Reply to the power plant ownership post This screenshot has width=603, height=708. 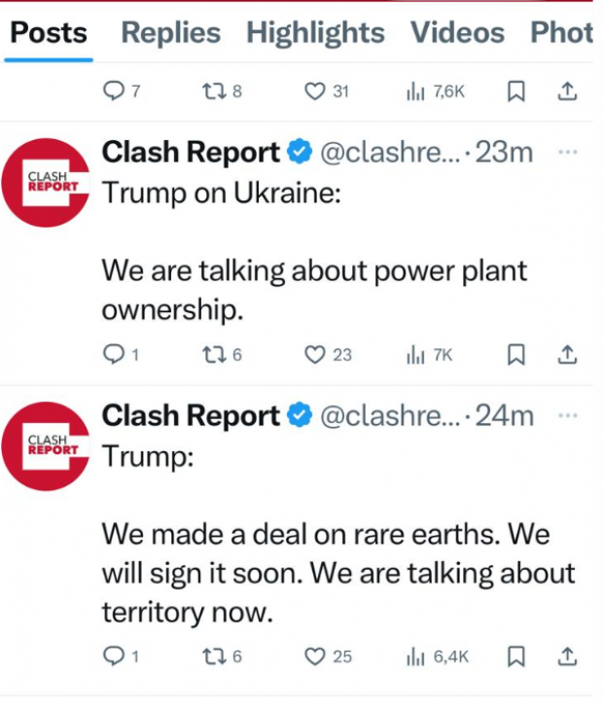click(114, 355)
